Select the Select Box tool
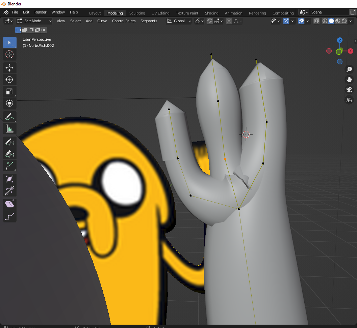 (9, 42)
